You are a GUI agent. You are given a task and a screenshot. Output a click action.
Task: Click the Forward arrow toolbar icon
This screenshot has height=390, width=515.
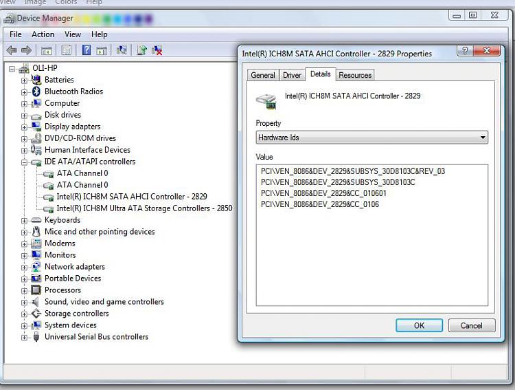click(x=26, y=50)
